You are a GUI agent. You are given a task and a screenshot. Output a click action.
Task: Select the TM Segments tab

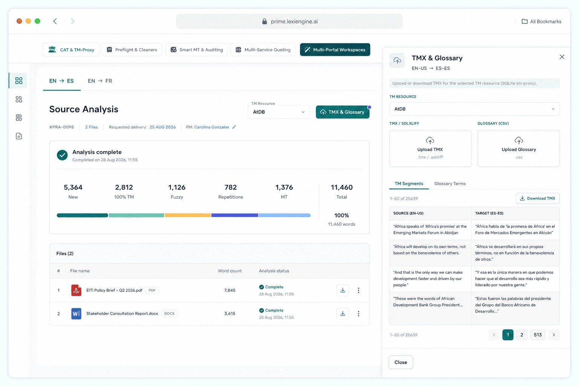point(409,184)
